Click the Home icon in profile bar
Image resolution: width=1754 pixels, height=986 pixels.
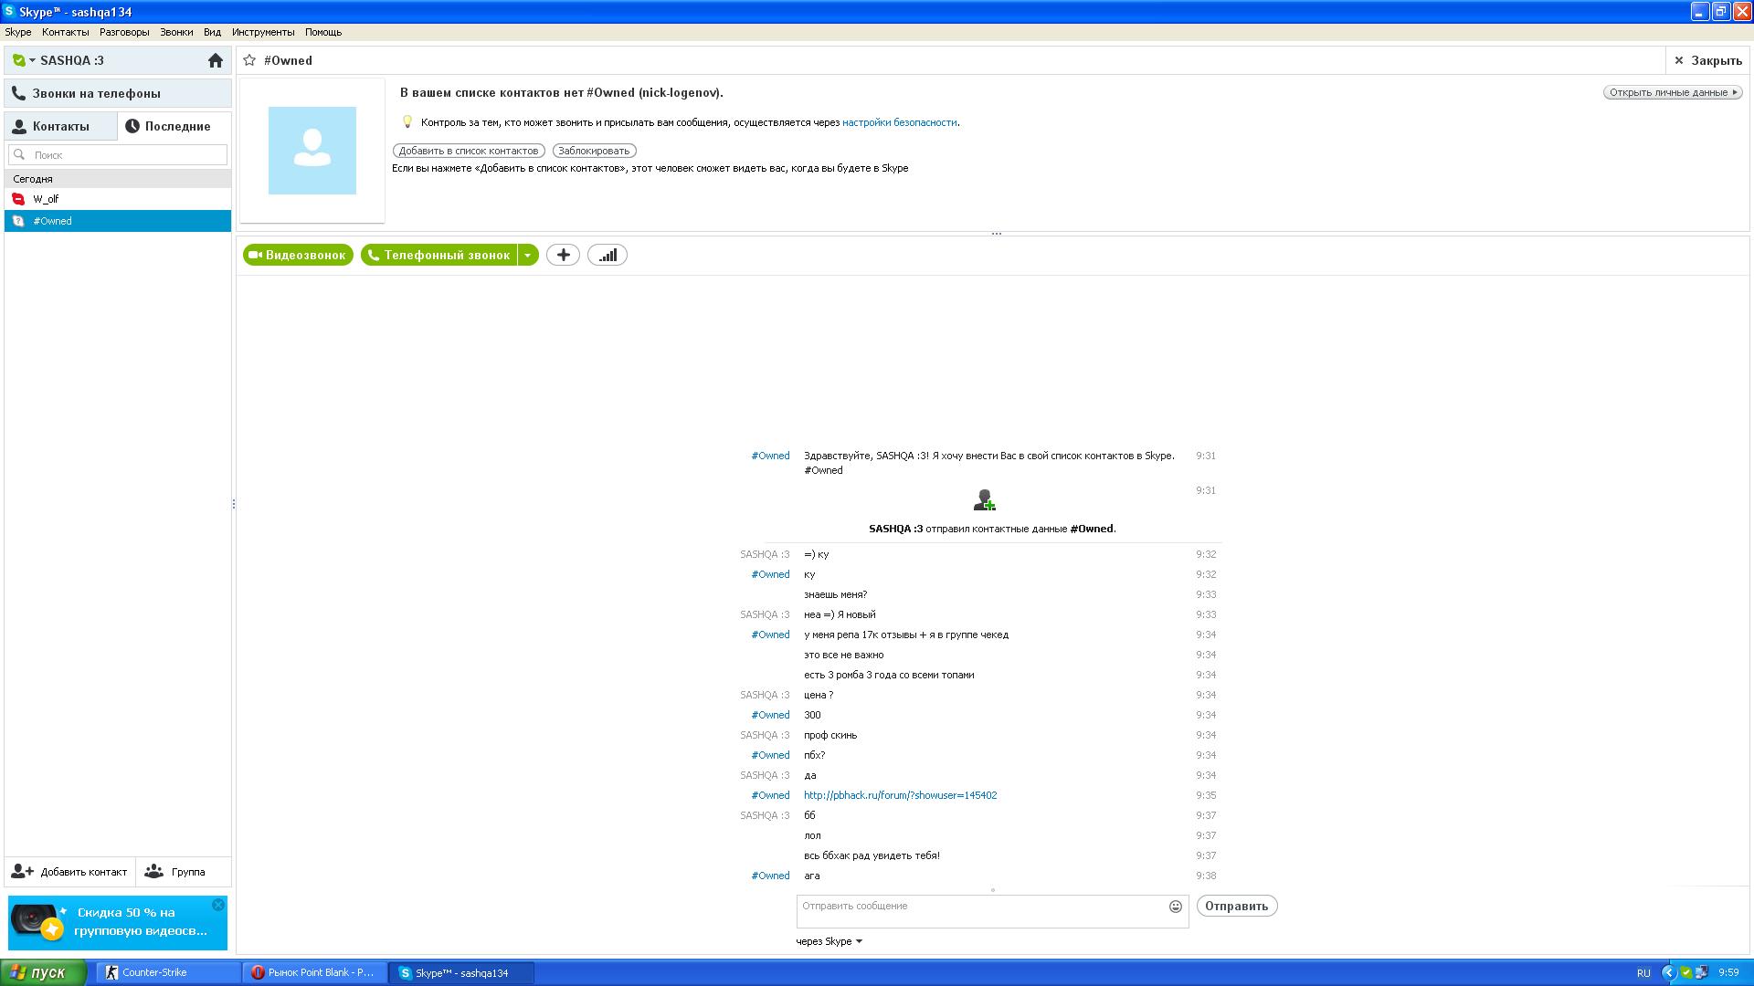[x=216, y=60]
